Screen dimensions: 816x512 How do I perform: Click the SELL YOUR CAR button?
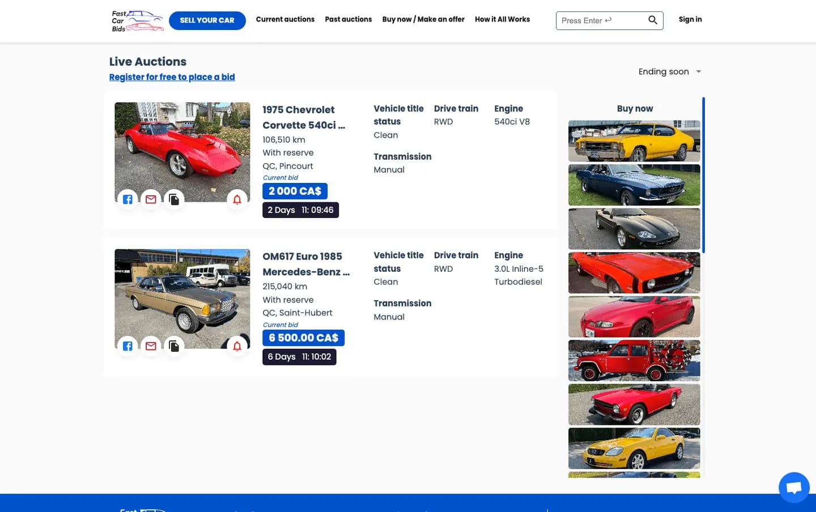207,20
